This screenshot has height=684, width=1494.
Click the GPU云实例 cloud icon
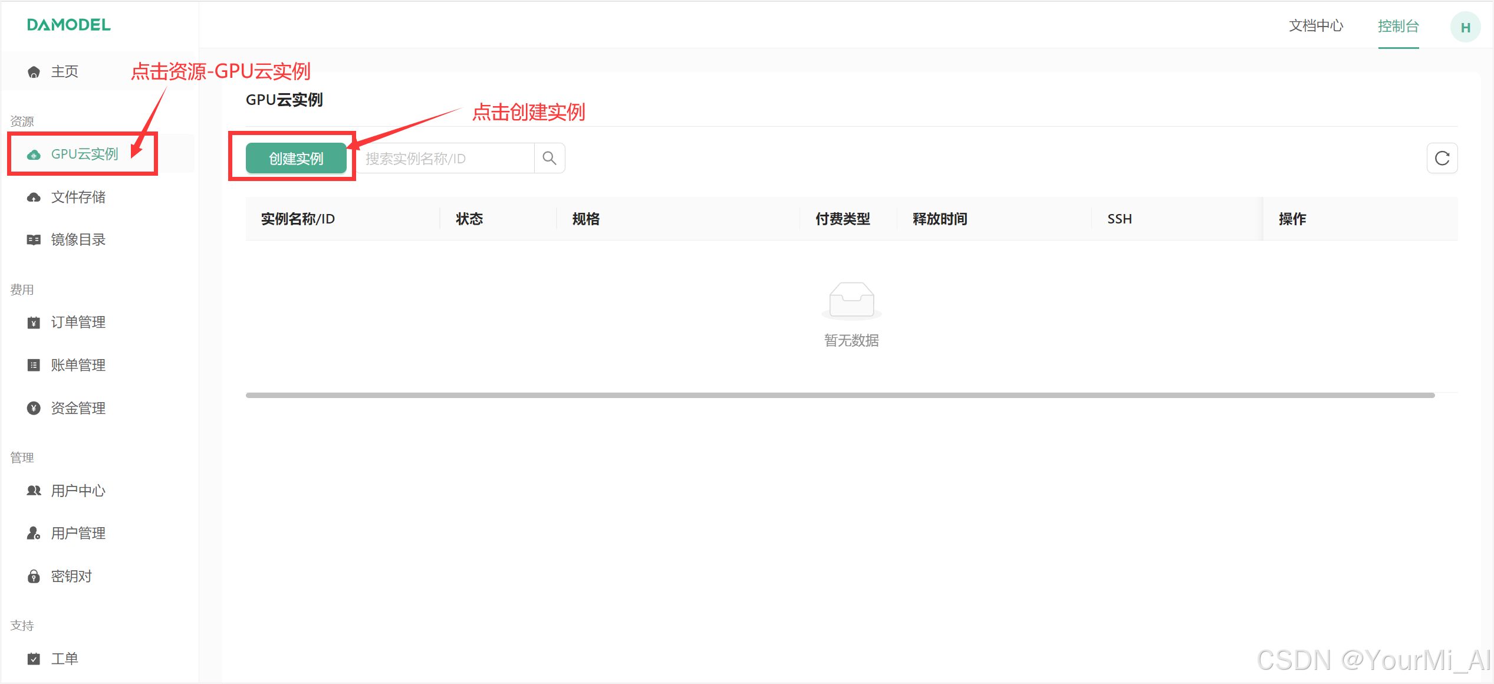coord(34,154)
